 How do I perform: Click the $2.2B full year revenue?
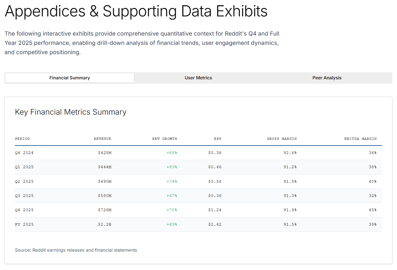click(x=105, y=224)
